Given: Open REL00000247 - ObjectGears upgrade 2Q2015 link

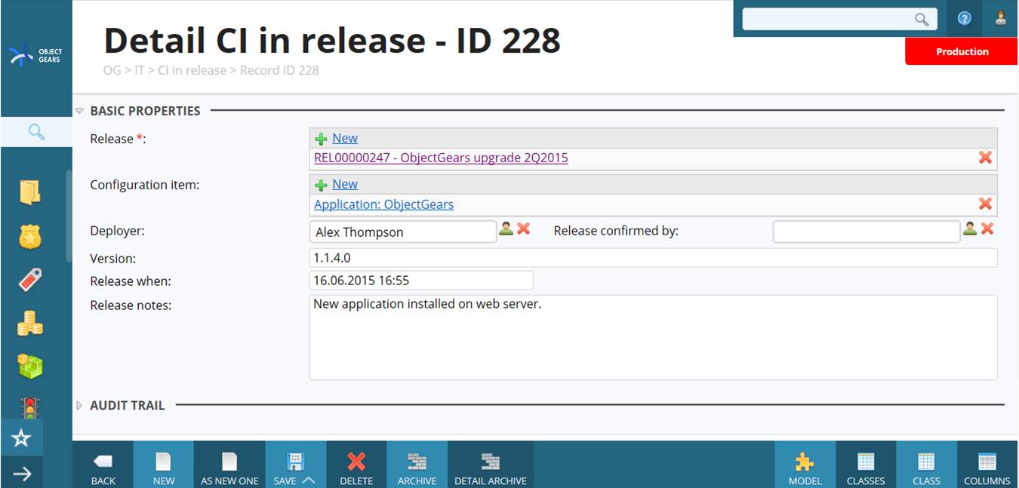Looking at the screenshot, I should (x=441, y=158).
